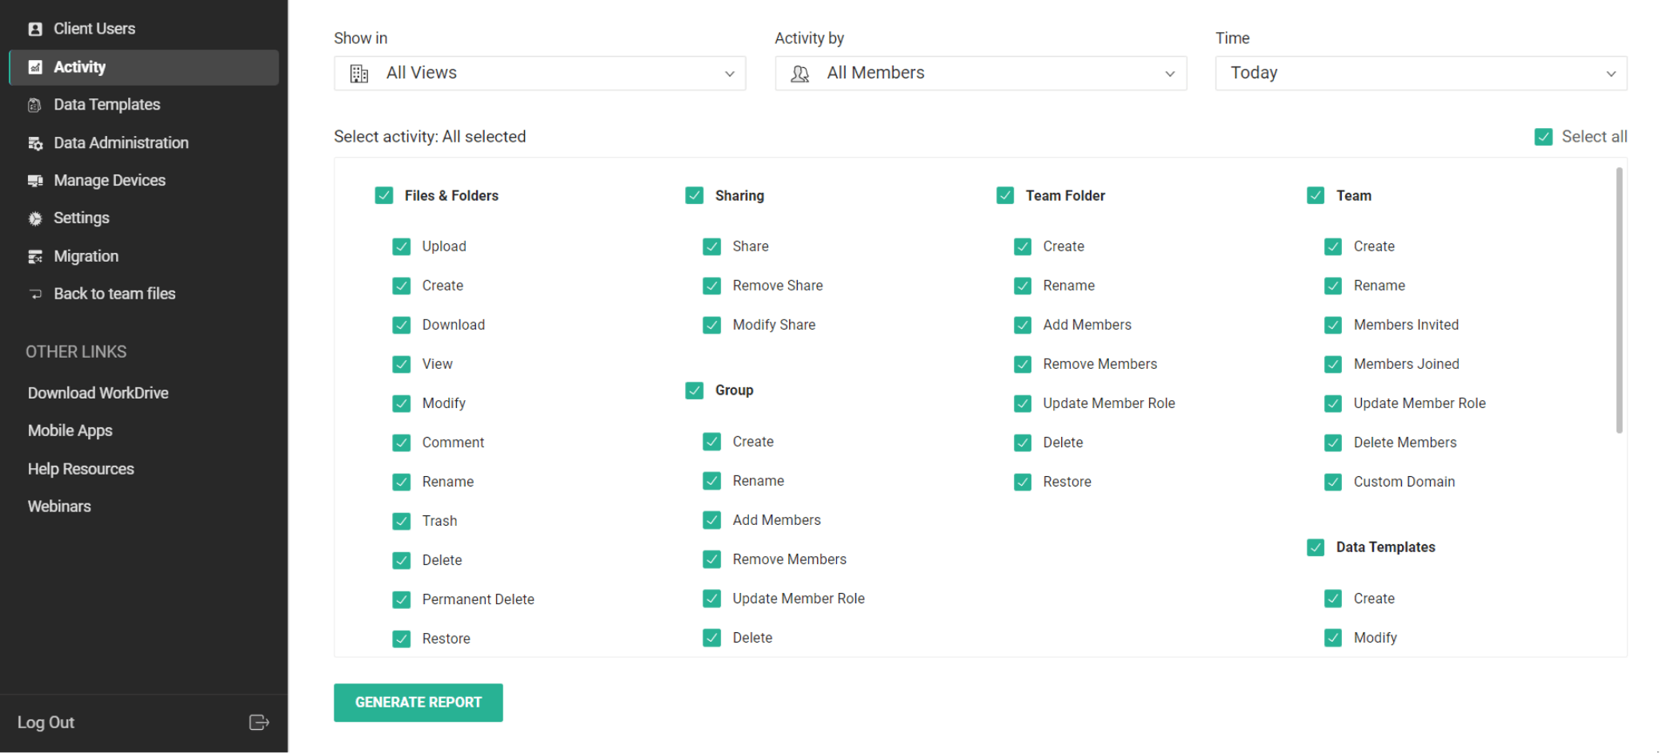Uncheck the Comment activity checkbox
Image resolution: width=1674 pixels, height=753 pixels.
point(402,443)
